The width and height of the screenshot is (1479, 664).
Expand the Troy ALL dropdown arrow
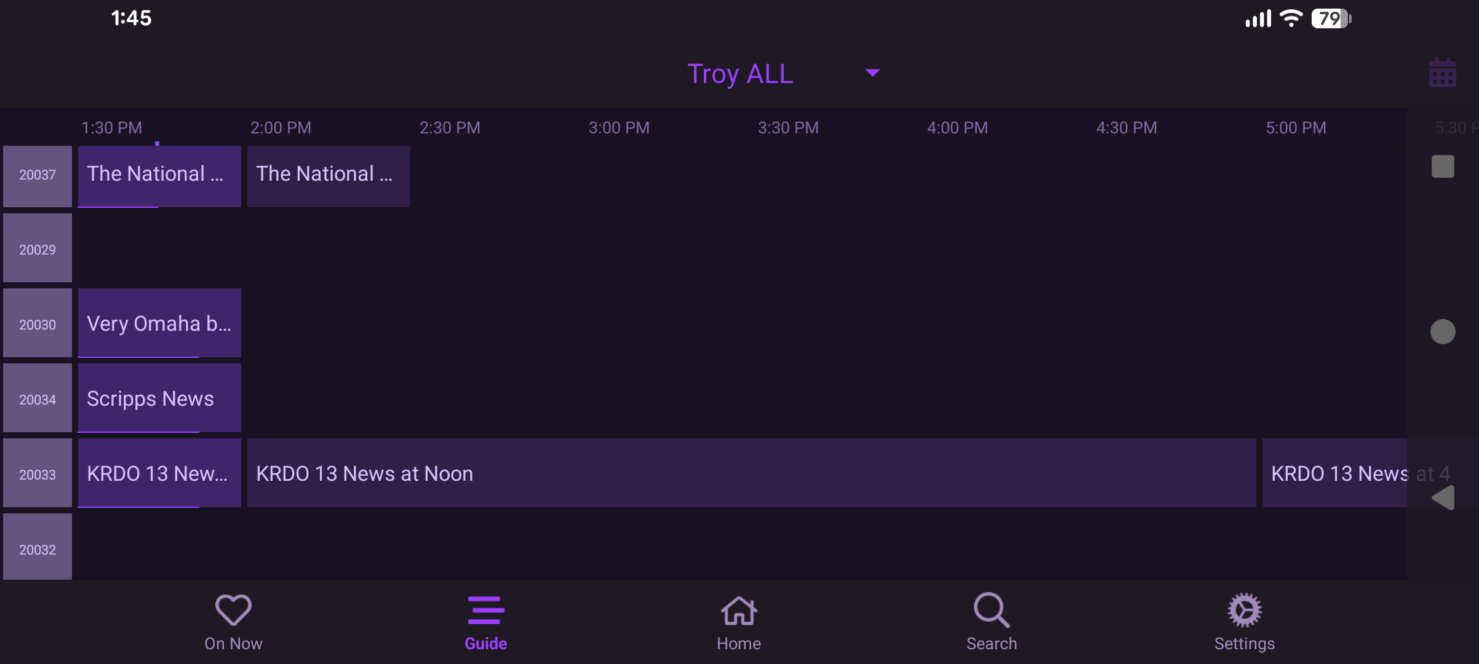(x=872, y=73)
